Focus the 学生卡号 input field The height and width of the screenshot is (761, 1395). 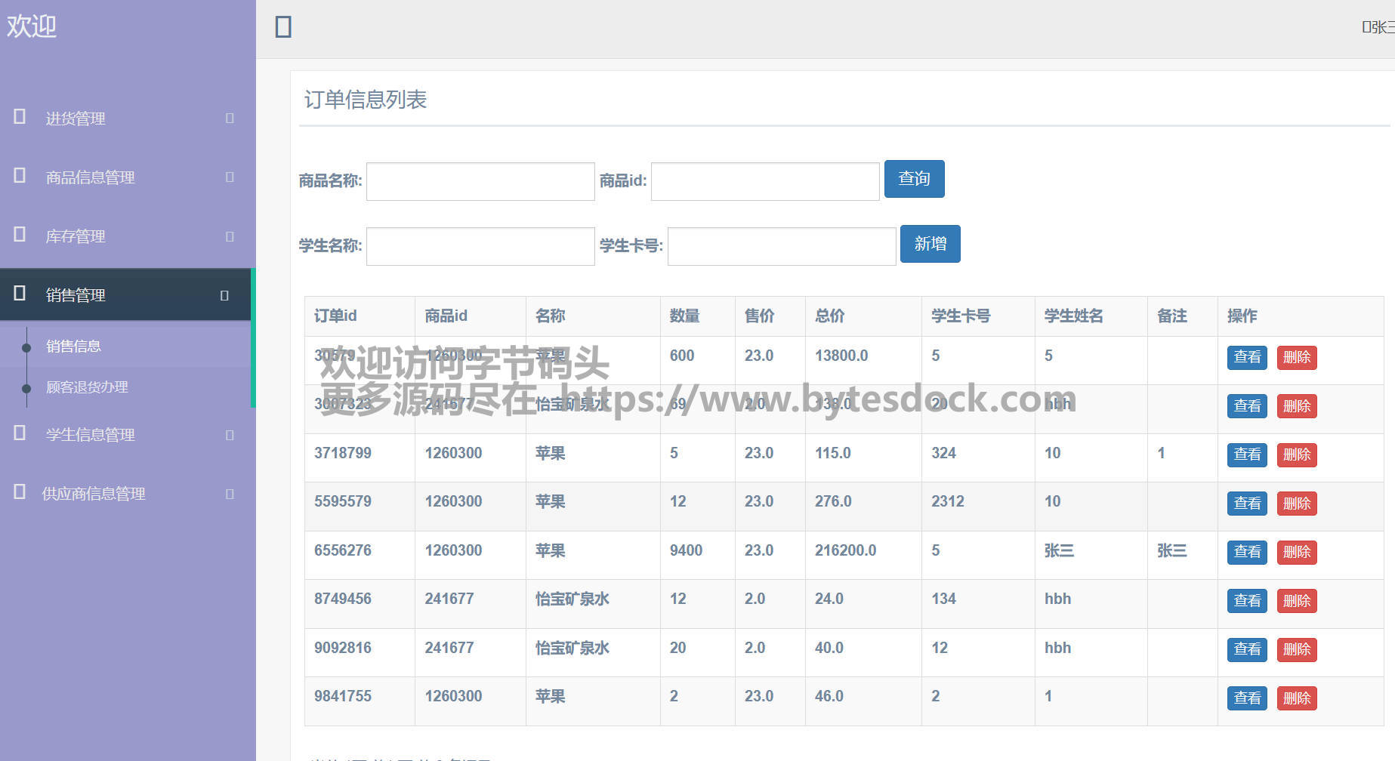point(781,246)
